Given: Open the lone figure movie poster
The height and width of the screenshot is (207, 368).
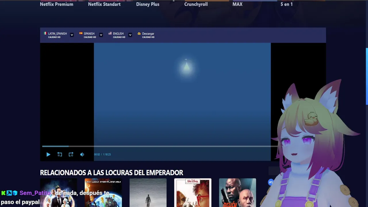Looking at the screenshot, I should tap(148, 193).
